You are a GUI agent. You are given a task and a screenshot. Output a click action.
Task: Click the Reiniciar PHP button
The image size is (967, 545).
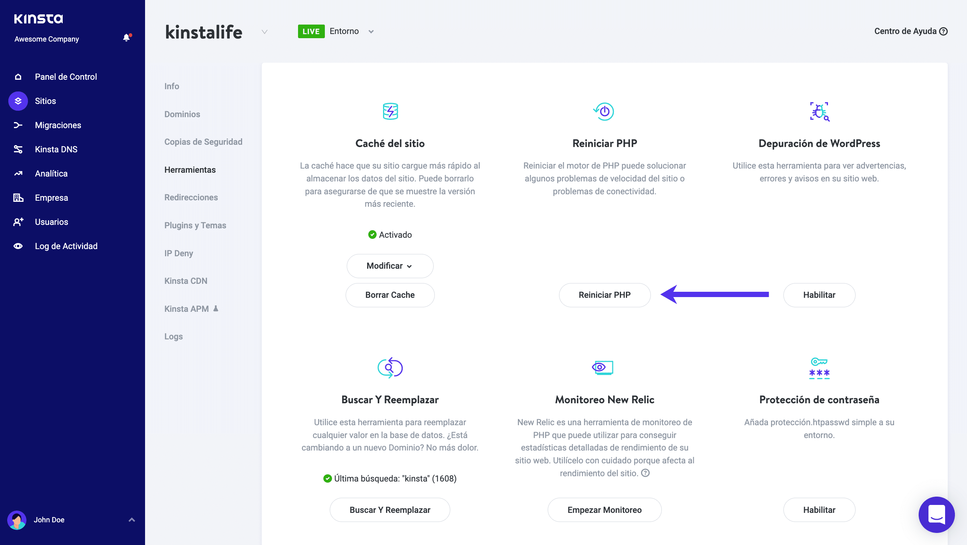pos(604,295)
